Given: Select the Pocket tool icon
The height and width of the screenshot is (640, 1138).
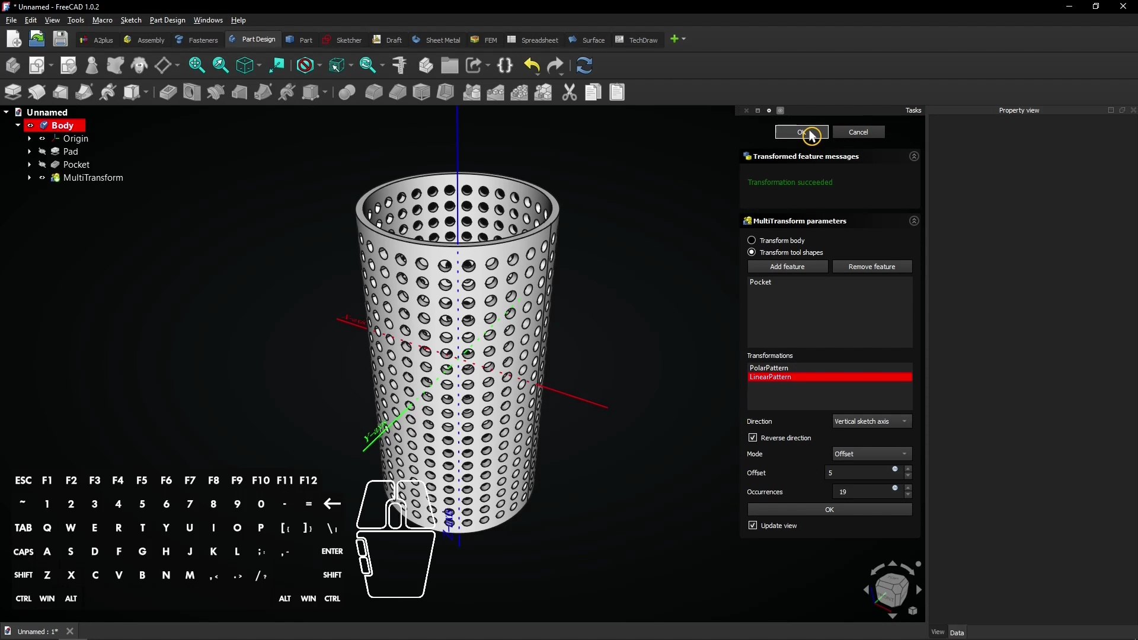Looking at the screenshot, I should 168,92.
